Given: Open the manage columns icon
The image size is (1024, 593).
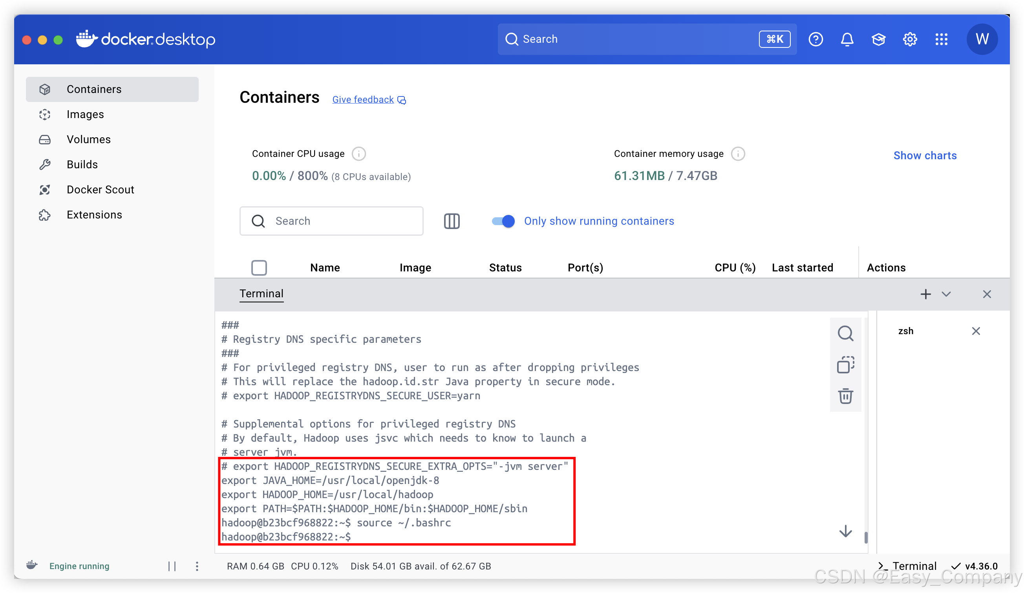Looking at the screenshot, I should [x=452, y=221].
